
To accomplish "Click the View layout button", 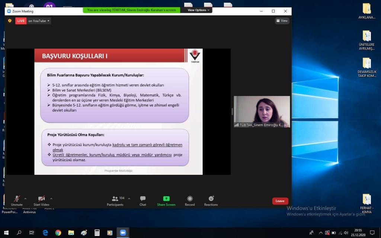I will (282, 21).
